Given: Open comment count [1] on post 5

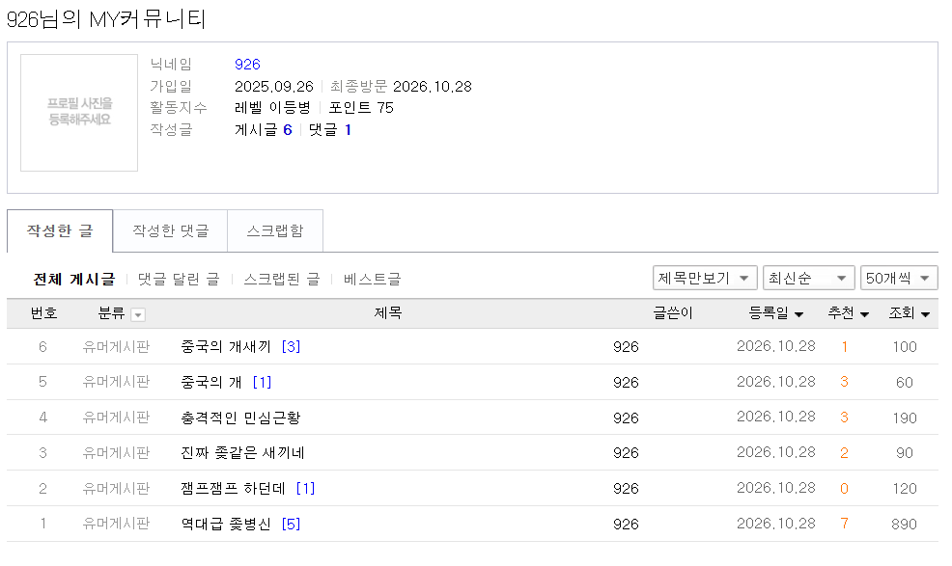Looking at the screenshot, I should 262,382.
